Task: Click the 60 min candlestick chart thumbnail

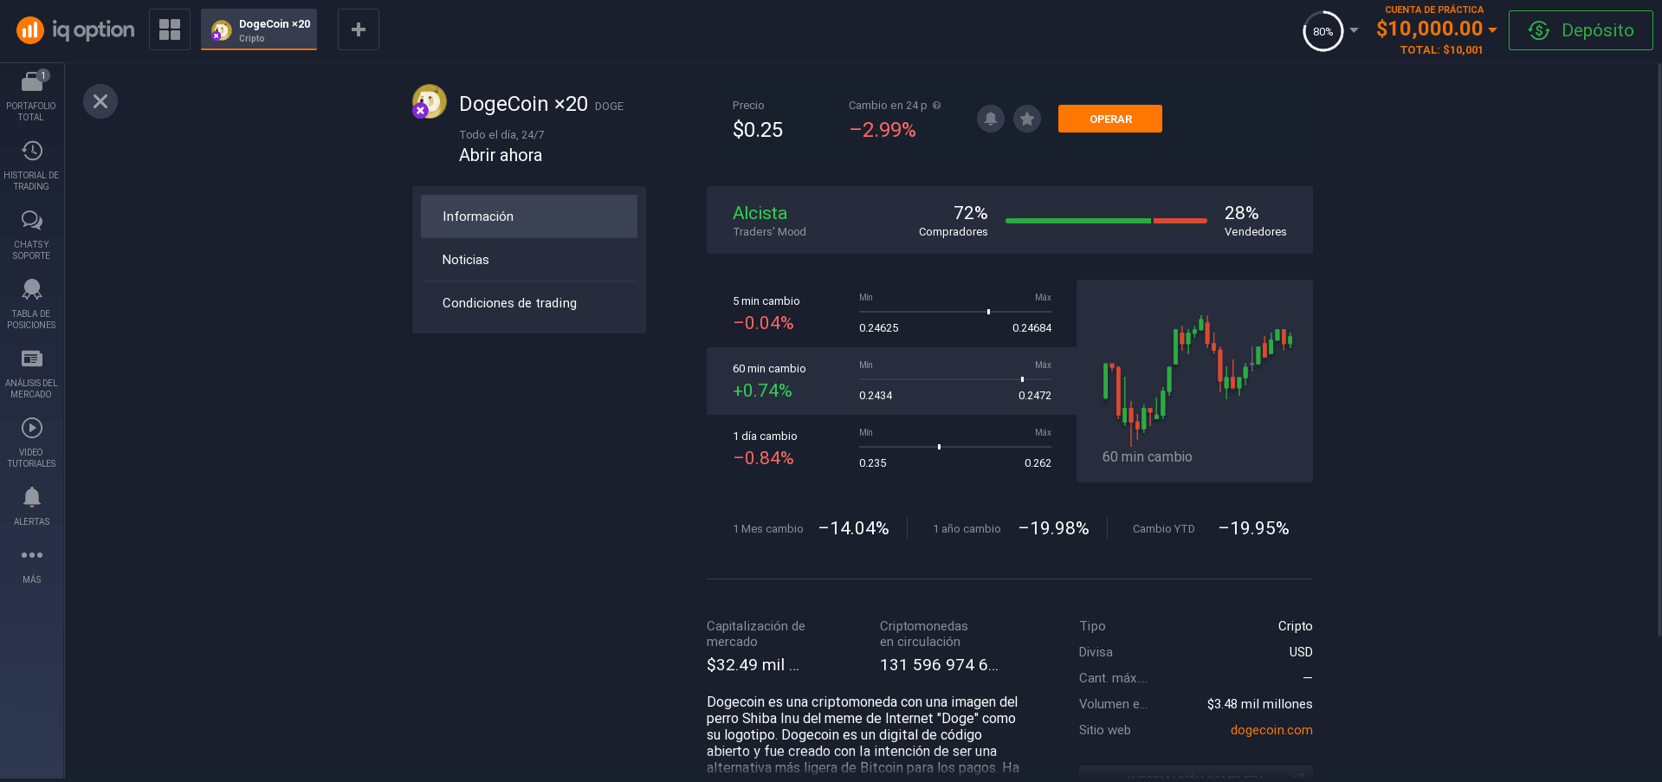Action: (1194, 381)
